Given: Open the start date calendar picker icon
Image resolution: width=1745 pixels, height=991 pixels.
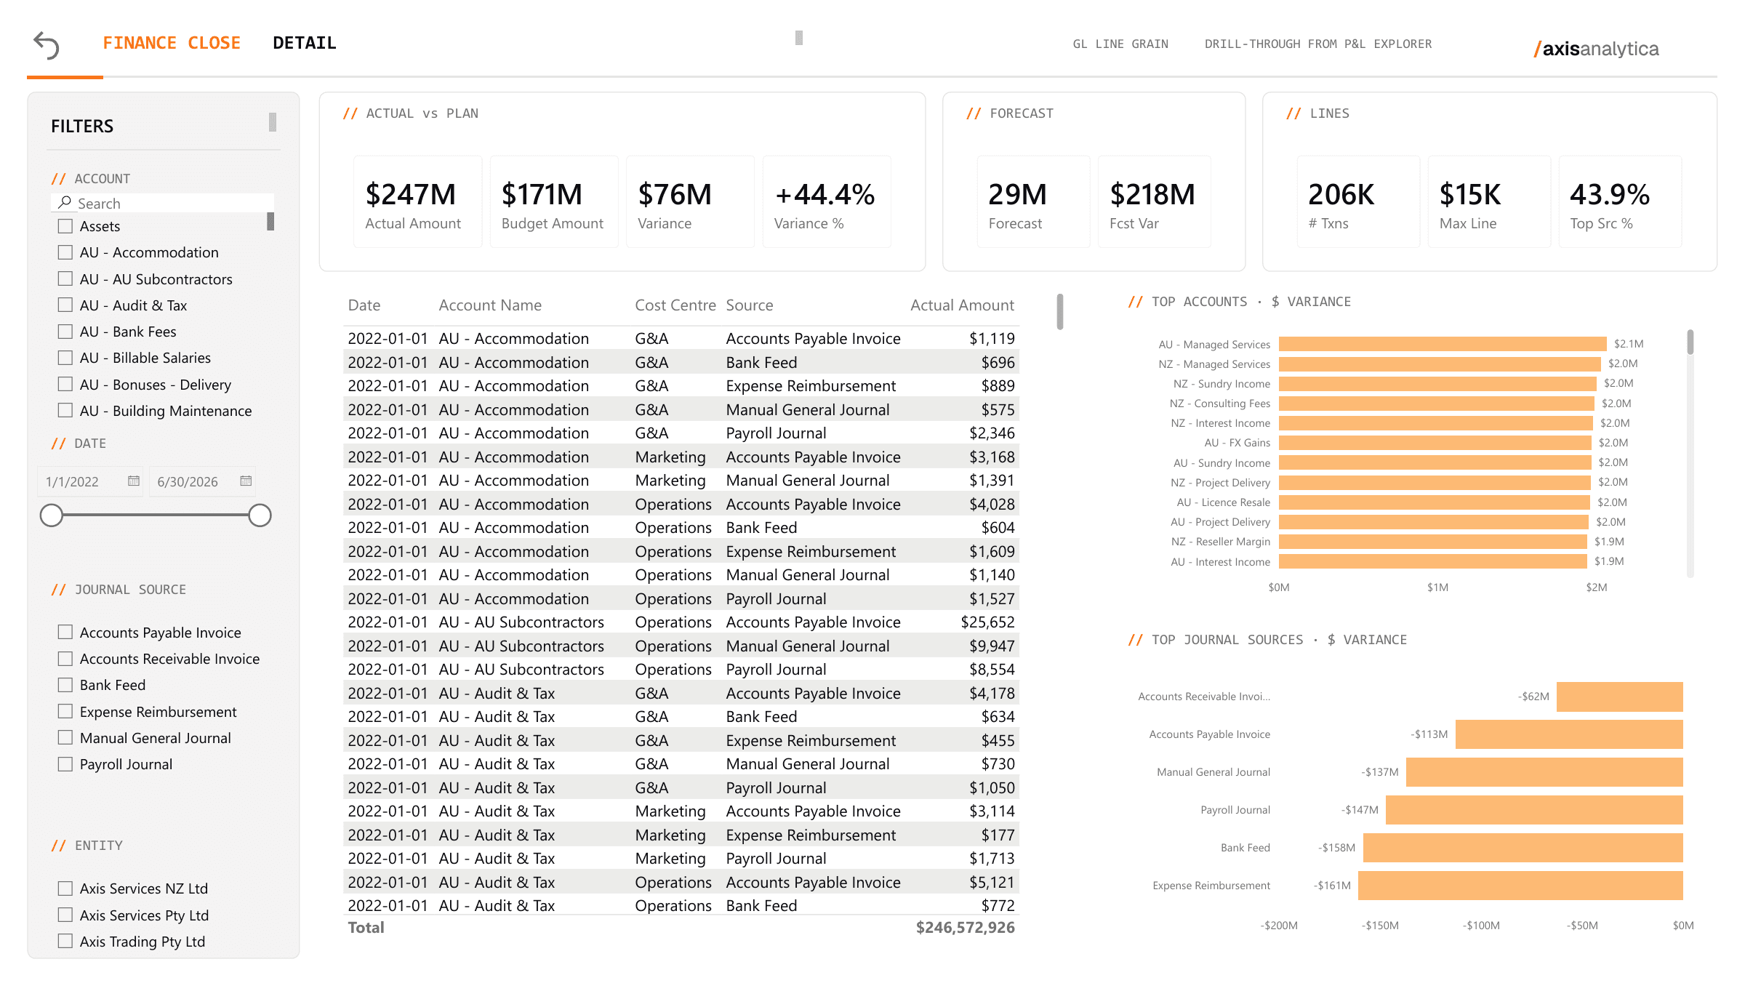Looking at the screenshot, I should (133, 481).
